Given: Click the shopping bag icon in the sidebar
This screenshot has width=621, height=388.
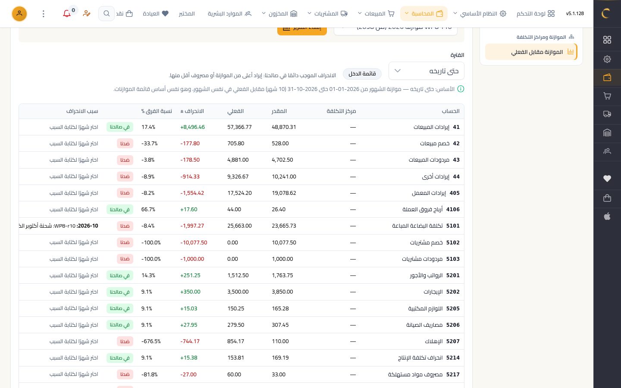Looking at the screenshot, I should click(607, 198).
